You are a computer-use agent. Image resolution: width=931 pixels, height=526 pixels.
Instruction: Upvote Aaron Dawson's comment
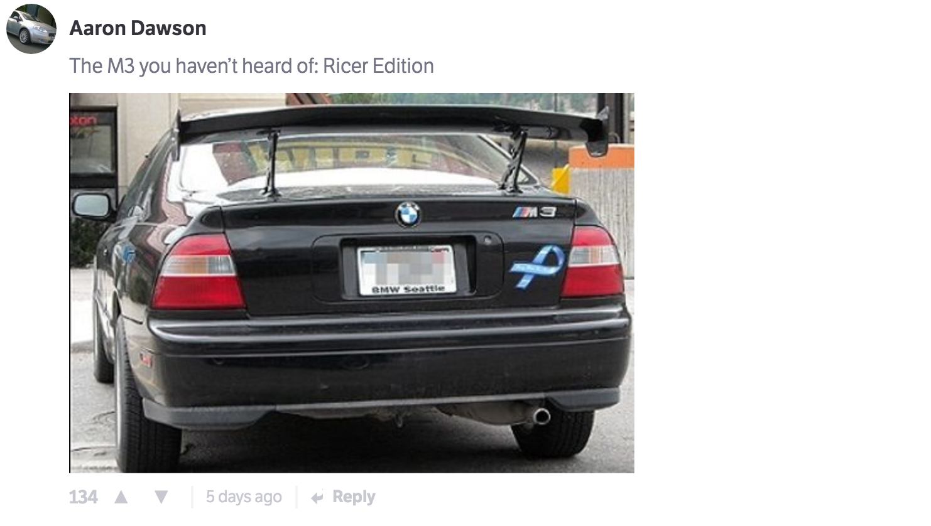[121, 497]
